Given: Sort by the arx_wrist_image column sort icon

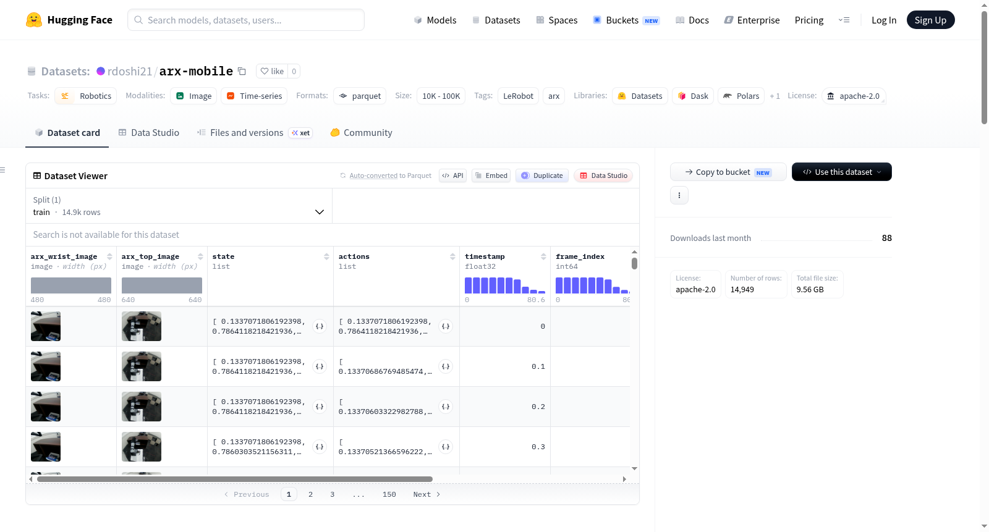Looking at the screenshot, I should [x=109, y=256].
